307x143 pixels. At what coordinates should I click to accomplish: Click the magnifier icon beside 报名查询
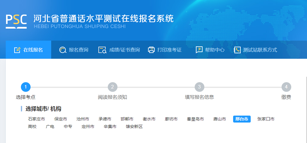coord(63,50)
